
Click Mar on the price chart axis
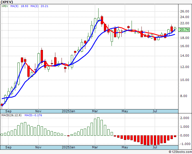(95, 111)
